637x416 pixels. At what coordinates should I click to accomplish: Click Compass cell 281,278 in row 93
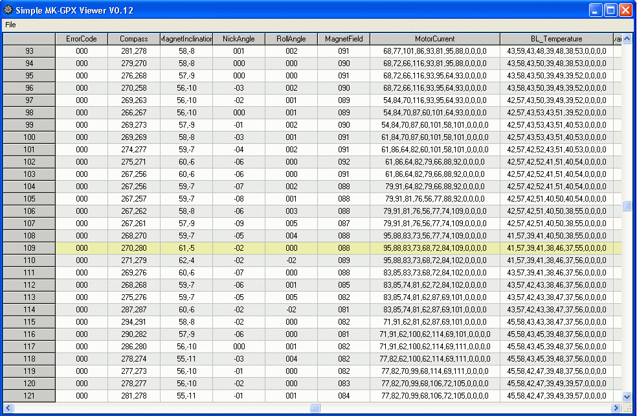pyautogui.click(x=134, y=51)
